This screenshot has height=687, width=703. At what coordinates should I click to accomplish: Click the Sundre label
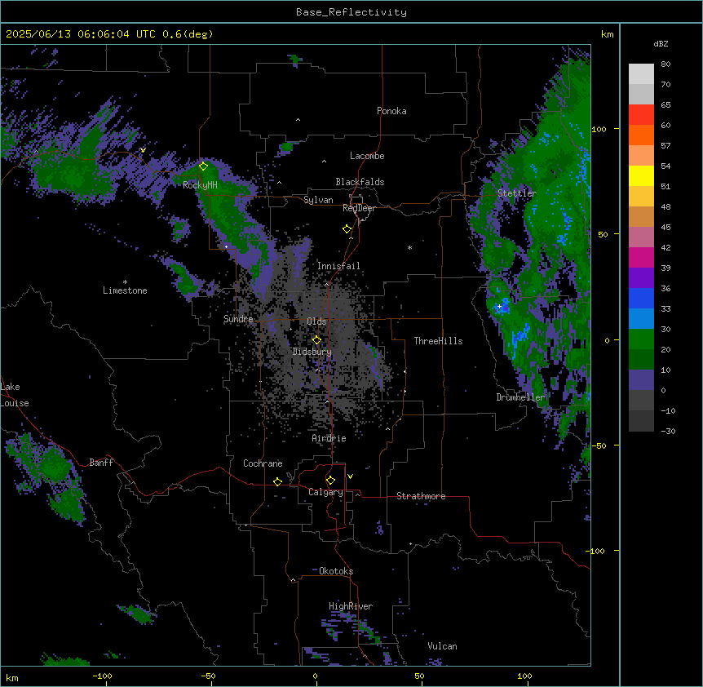pos(238,319)
